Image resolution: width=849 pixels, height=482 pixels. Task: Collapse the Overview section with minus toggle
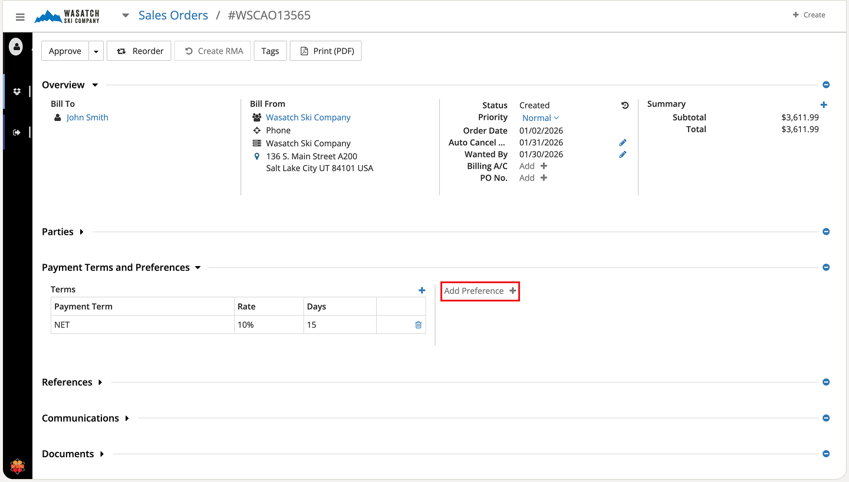(x=826, y=85)
